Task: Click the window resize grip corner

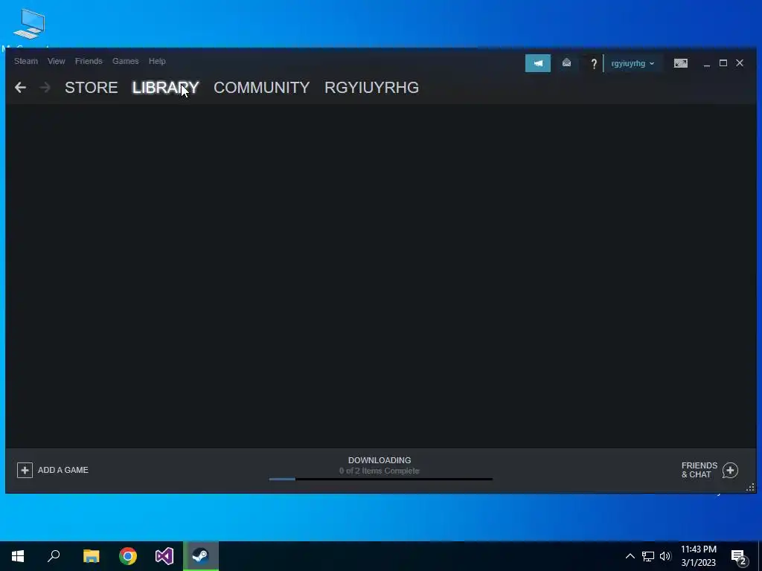Action: point(751,488)
